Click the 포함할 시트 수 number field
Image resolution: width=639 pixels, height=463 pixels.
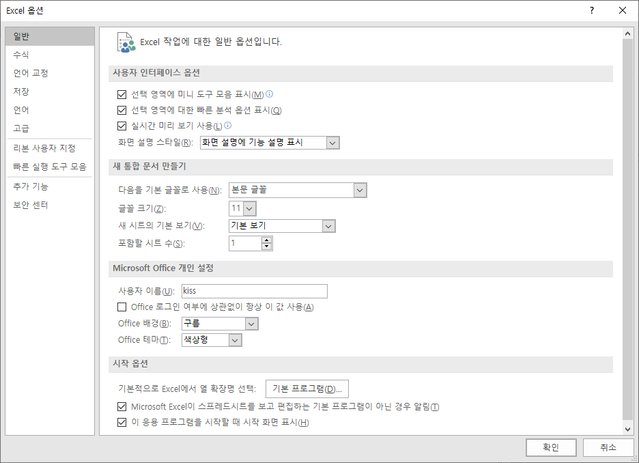coord(245,243)
